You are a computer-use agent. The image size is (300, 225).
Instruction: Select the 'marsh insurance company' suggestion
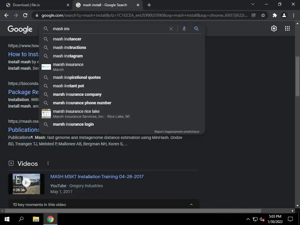click(x=122, y=95)
